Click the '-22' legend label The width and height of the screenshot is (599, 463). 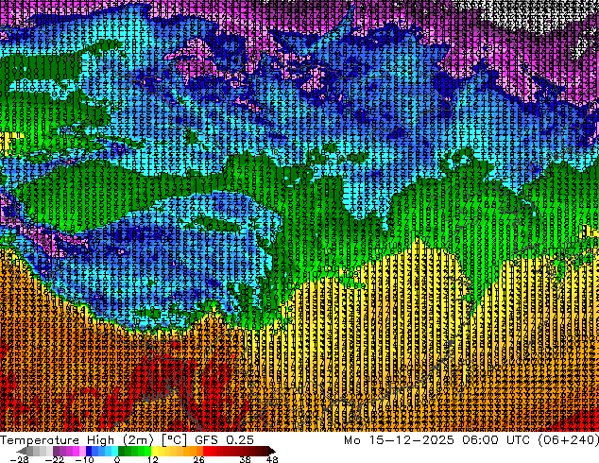[55, 459]
